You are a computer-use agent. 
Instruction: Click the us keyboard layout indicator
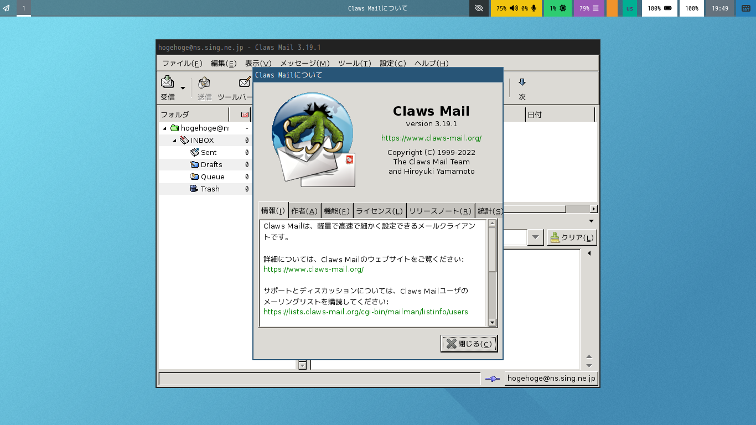coord(630,8)
